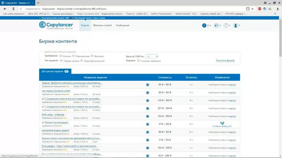Sort by Стоимость column header
This screenshot has width=282, height=158.
(165, 77)
